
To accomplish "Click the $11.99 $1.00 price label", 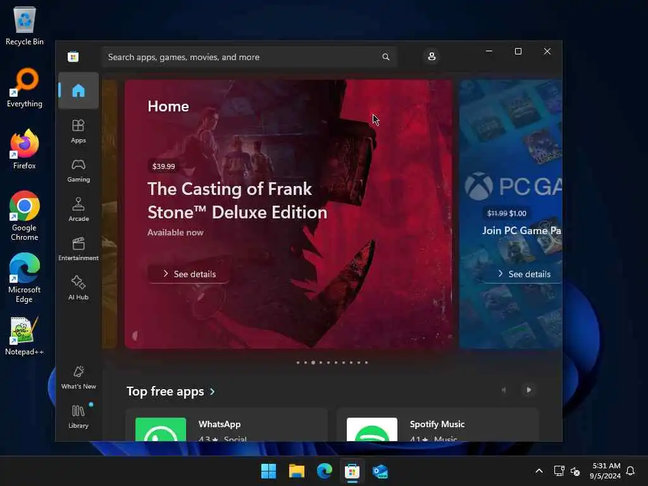I will 507,213.
